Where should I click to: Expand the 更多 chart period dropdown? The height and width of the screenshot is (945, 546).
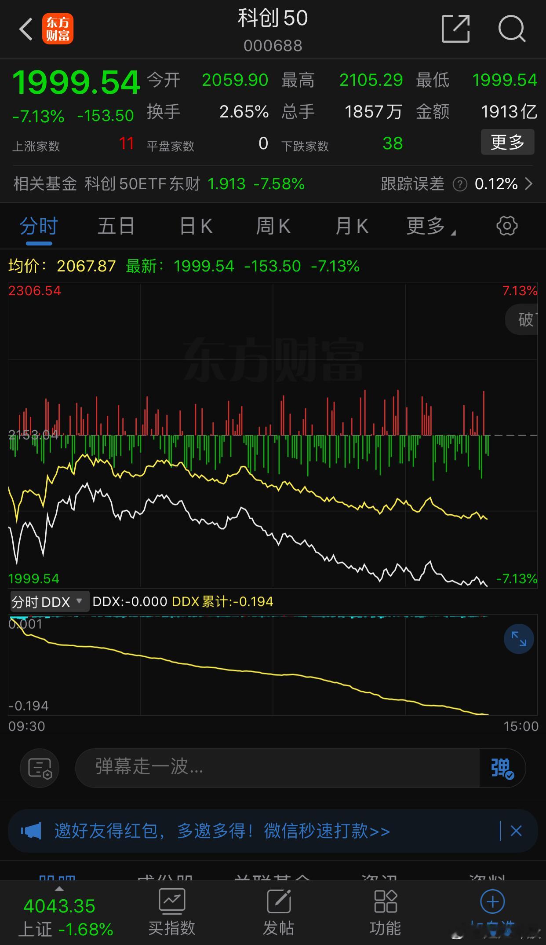coord(431,226)
